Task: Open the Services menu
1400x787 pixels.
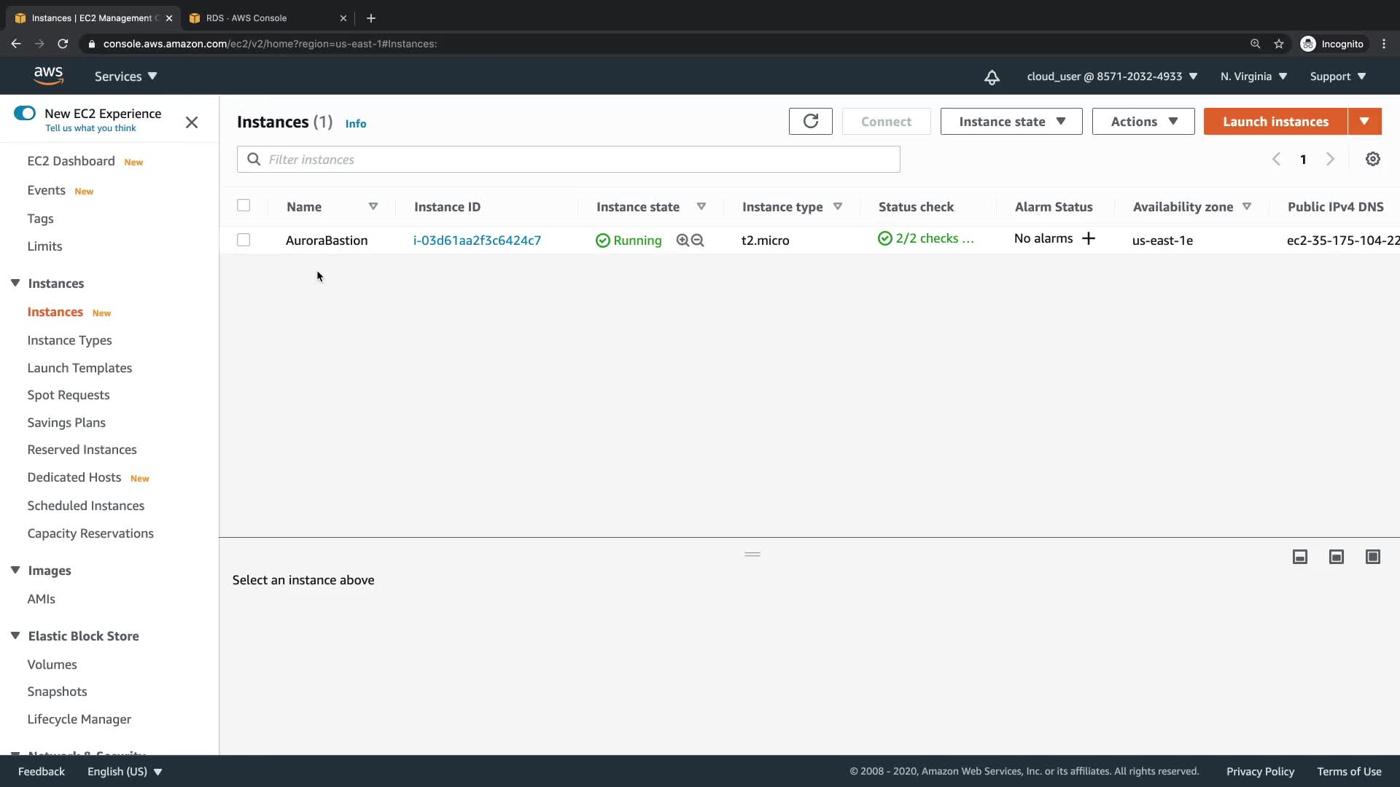Action: [x=125, y=77]
